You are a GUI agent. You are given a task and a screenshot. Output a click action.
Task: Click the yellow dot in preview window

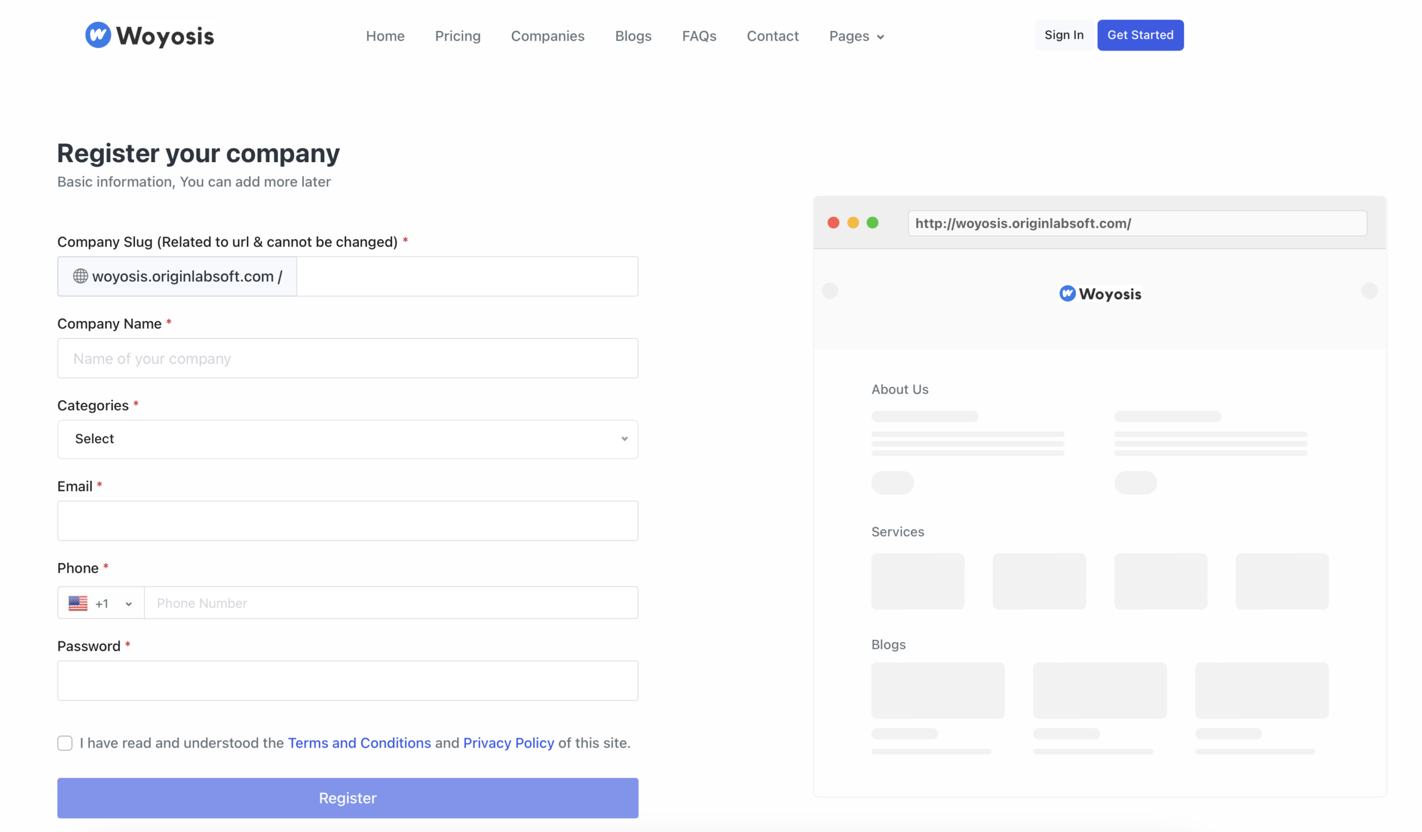[853, 223]
